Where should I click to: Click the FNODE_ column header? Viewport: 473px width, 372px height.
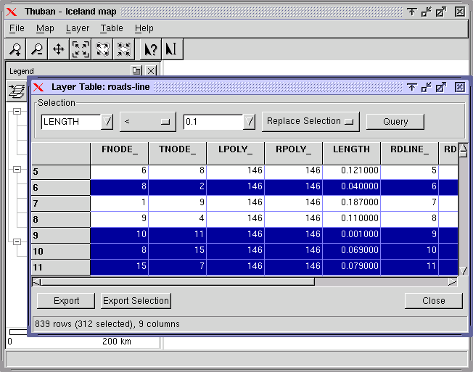(x=120, y=154)
